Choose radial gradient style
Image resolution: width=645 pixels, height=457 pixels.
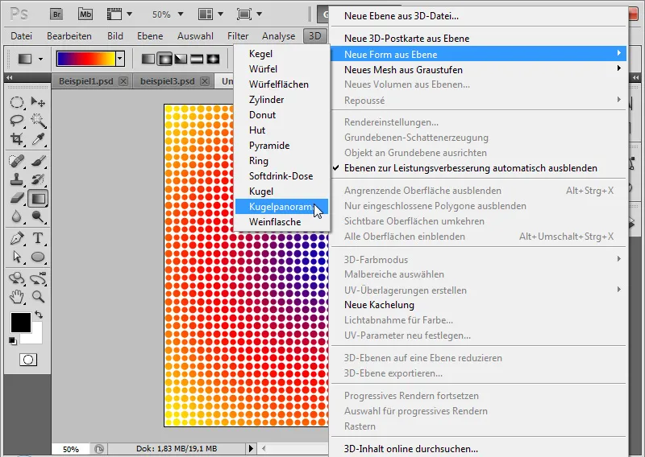coord(164,59)
